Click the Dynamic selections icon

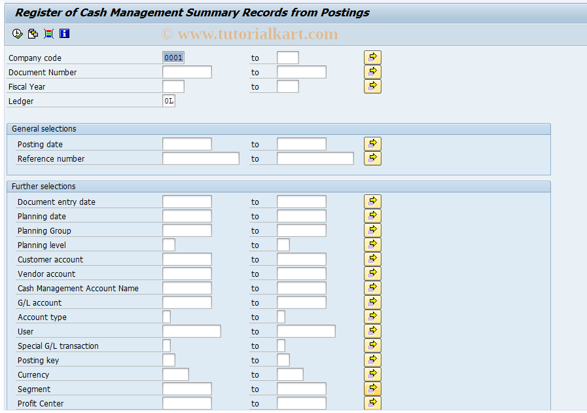48,33
